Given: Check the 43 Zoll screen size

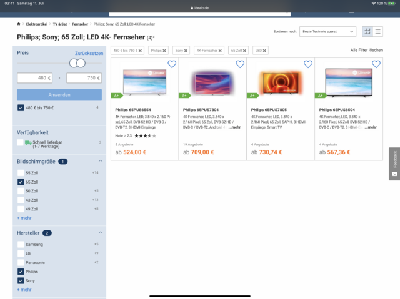Looking at the screenshot, I should pyautogui.click(x=21, y=200).
